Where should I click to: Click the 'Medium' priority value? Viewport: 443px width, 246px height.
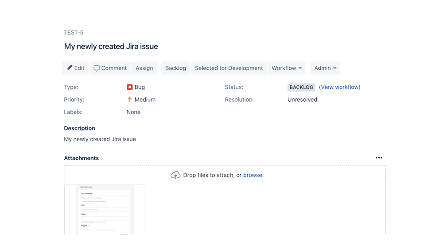tap(145, 100)
